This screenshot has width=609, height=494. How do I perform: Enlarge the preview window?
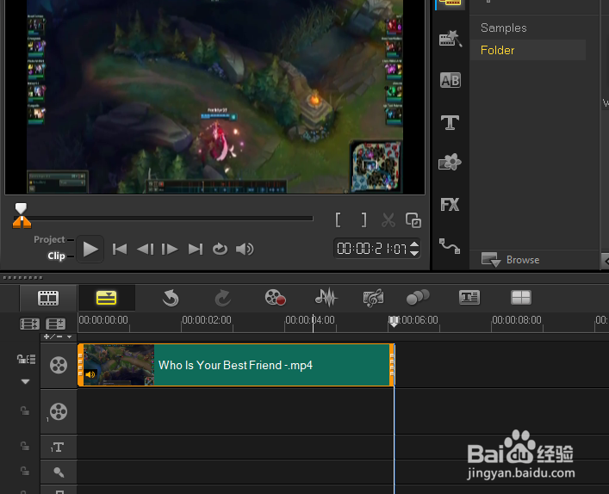pos(413,220)
